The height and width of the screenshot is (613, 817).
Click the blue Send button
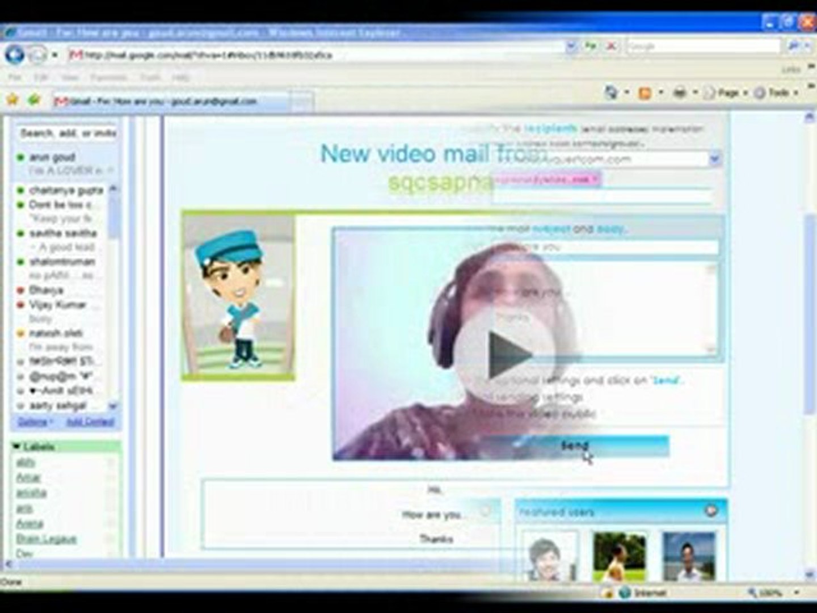tap(574, 446)
